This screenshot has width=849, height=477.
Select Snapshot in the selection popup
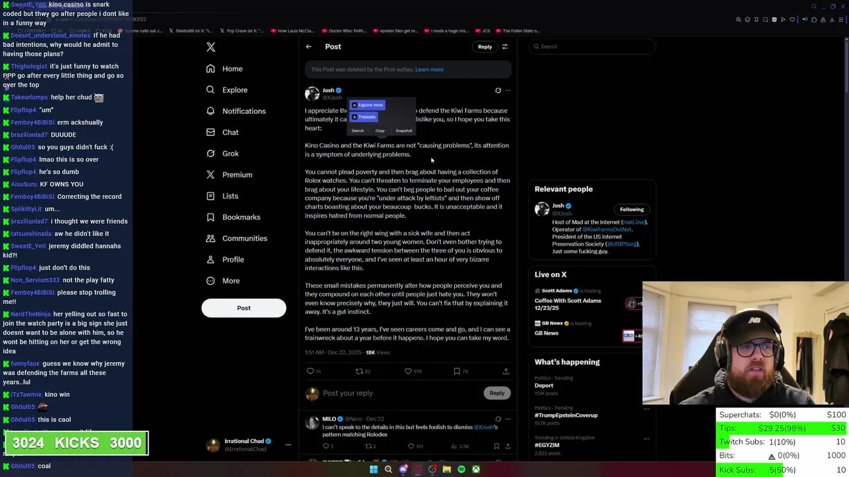pyautogui.click(x=404, y=131)
